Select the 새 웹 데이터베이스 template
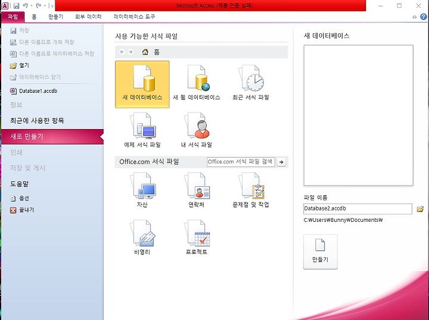429x320 pixels. 197,84
